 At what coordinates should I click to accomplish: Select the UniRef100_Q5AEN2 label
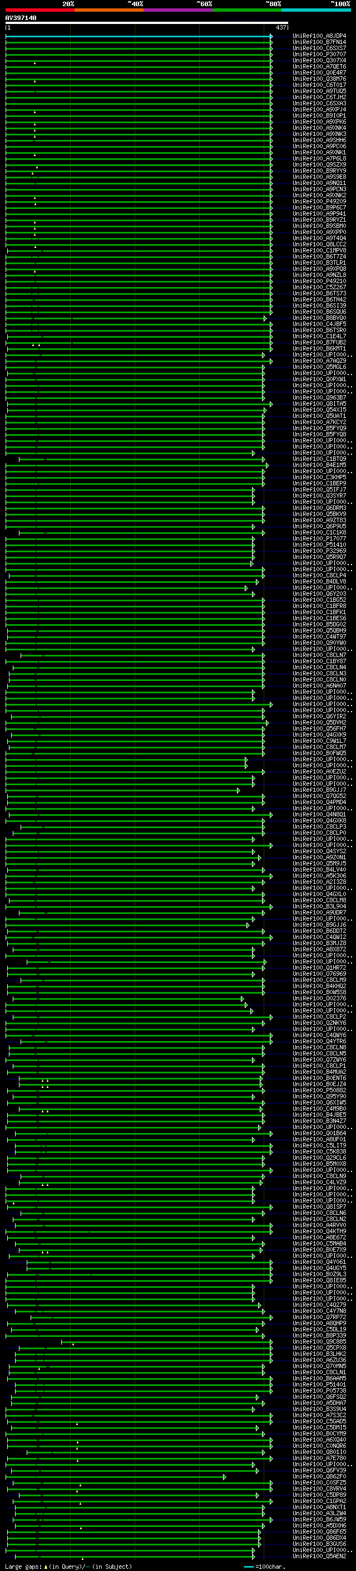coord(319,1556)
